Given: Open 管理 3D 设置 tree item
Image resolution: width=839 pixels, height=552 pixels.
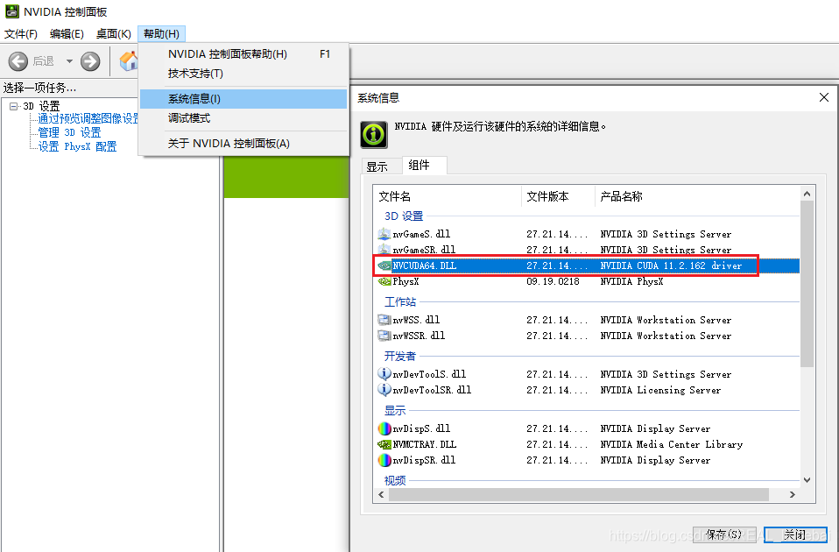Looking at the screenshot, I should (69, 132).
